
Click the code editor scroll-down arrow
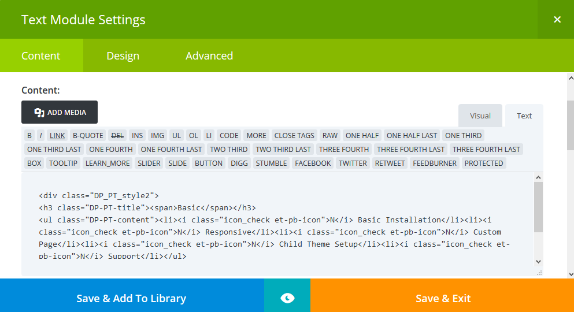tap(538, 262)
